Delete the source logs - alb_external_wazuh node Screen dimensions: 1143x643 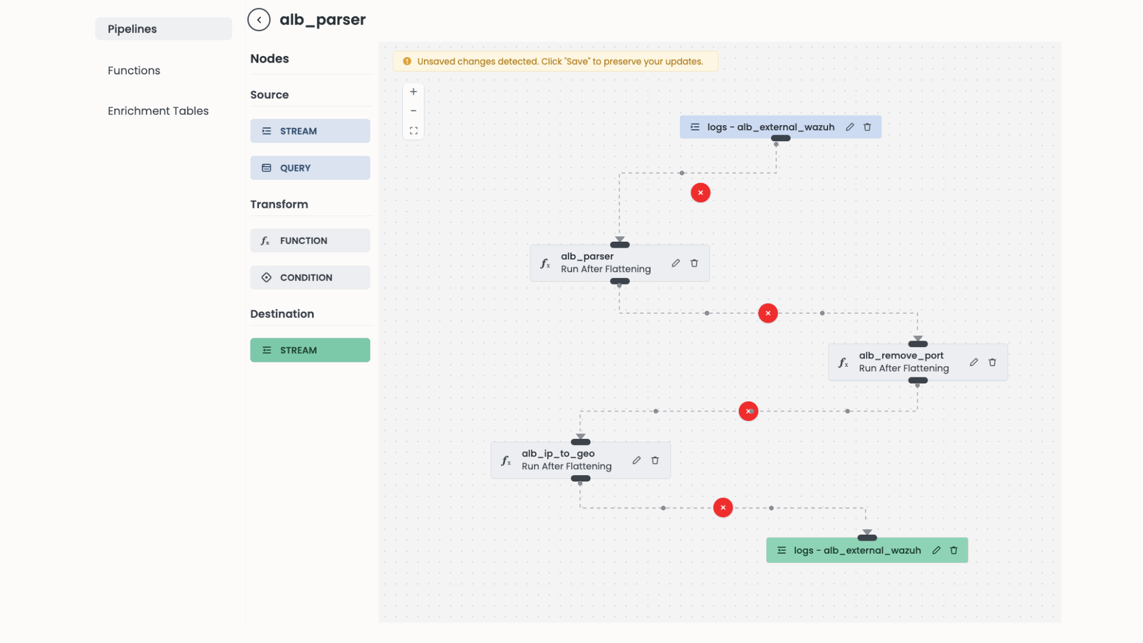(x=867, y=127)
